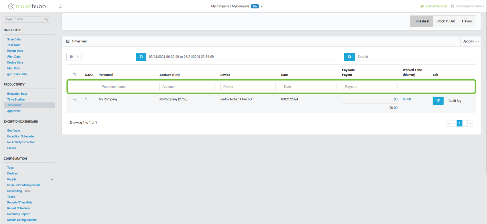Click the mobohubb logo
Image resolution: width=487 pixels, height=224 pixels.
[27, 6]
